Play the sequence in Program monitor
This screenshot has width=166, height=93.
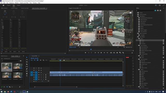tap(101, 53)
